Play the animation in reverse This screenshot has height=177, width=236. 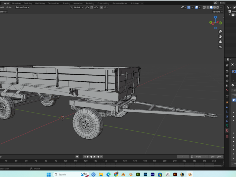click(91, 157)
